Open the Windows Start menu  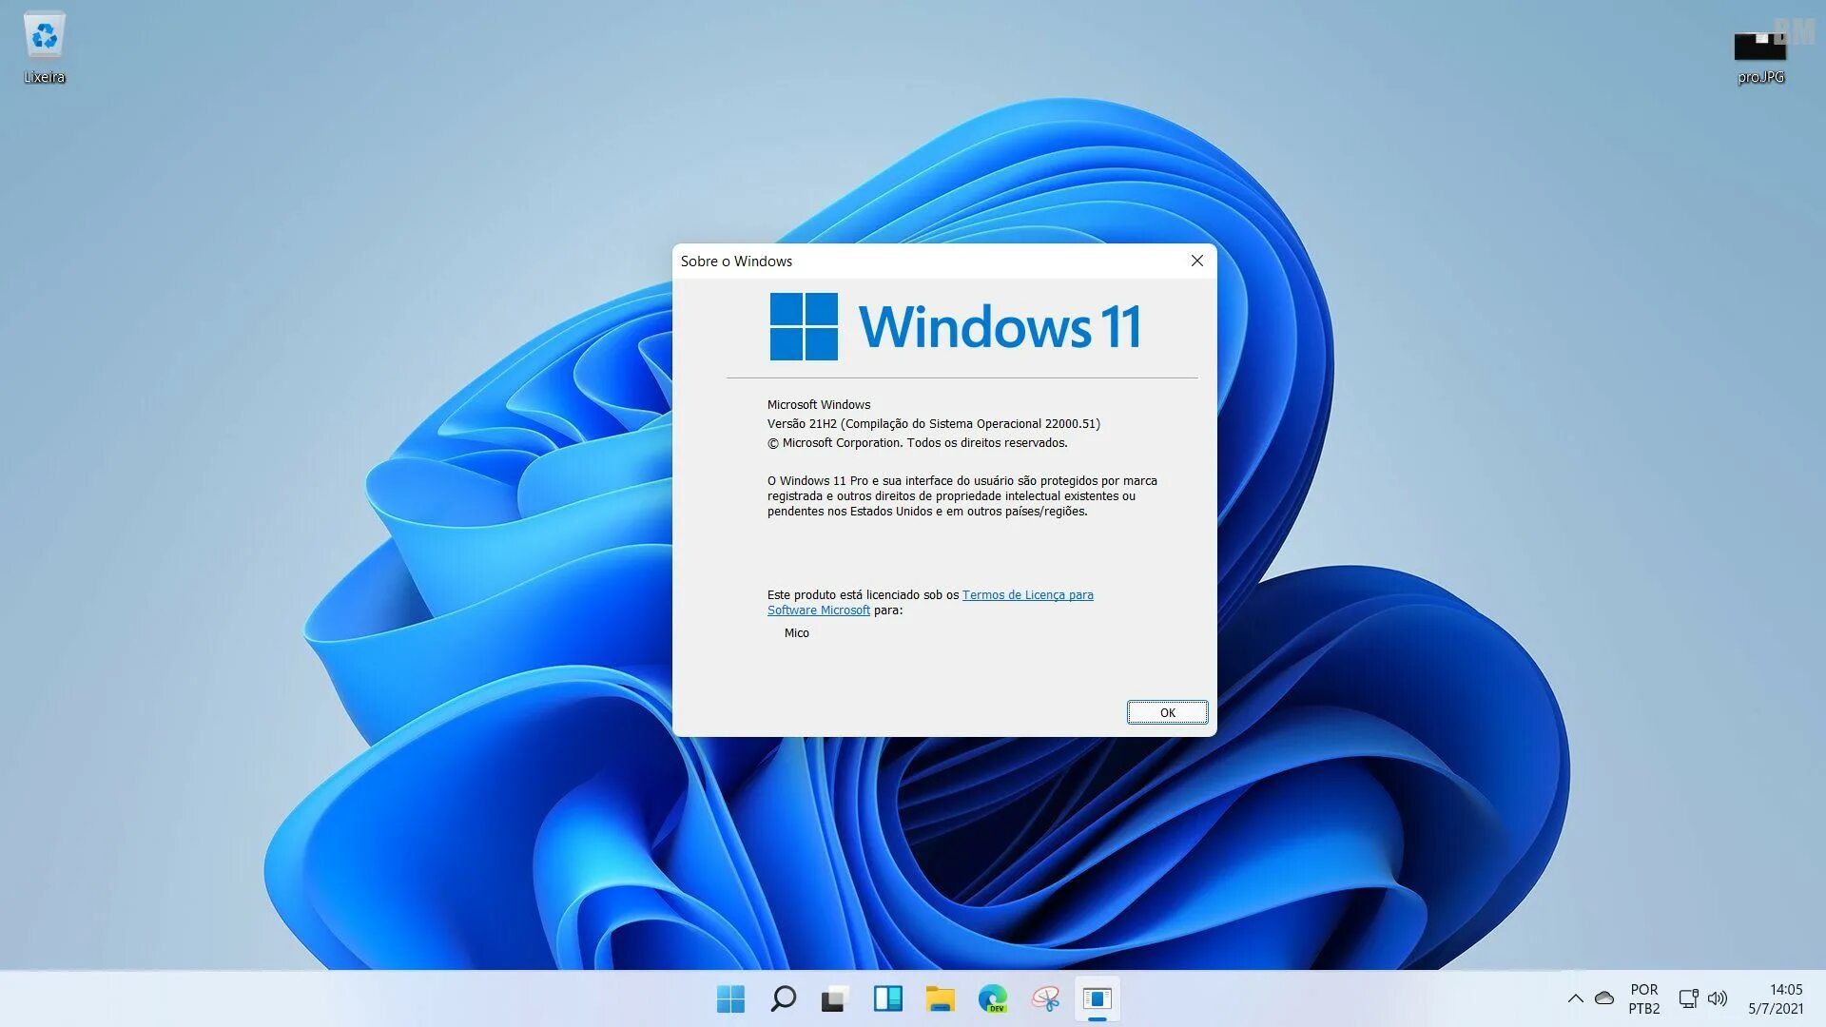pyautogui.click(x=730, y=998)
